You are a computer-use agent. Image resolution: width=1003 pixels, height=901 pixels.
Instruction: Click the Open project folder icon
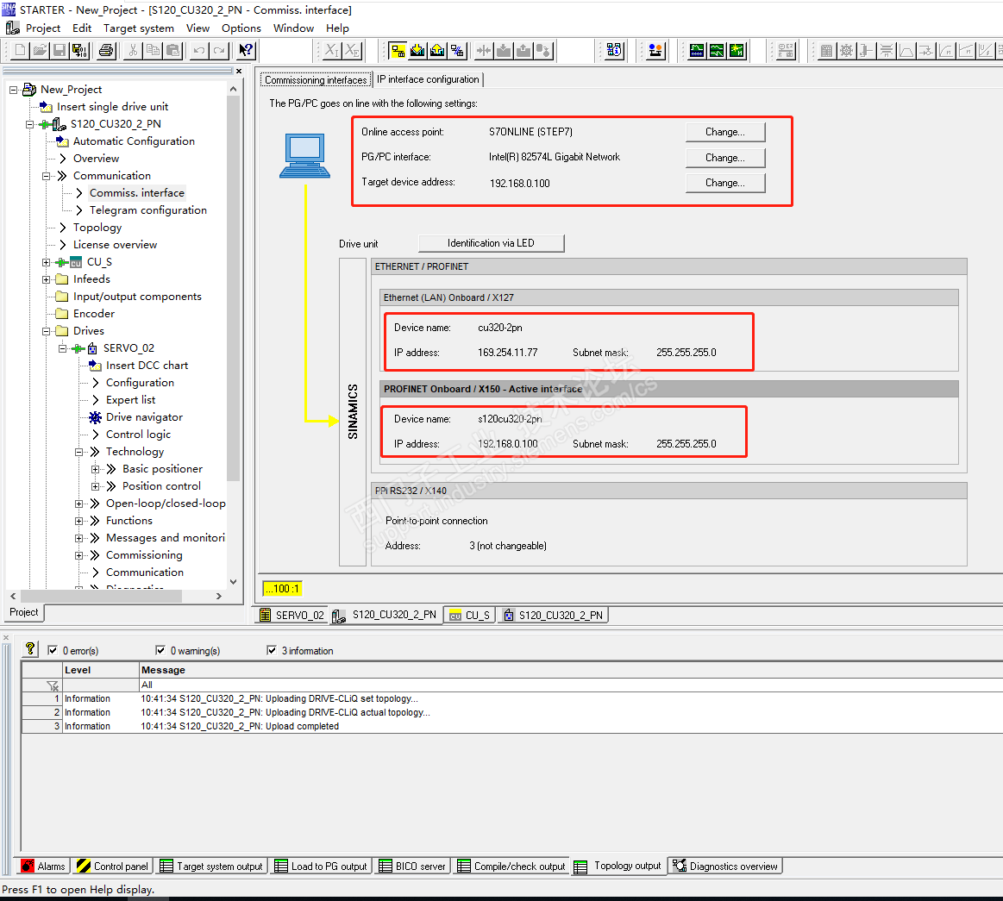pyautogui.click(x=40, y=50)
